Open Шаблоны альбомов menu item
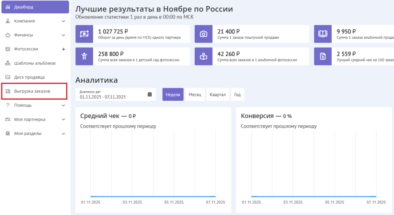Image resolution: width=394 pixels, height=215 pixels. (x=35, y=63)
